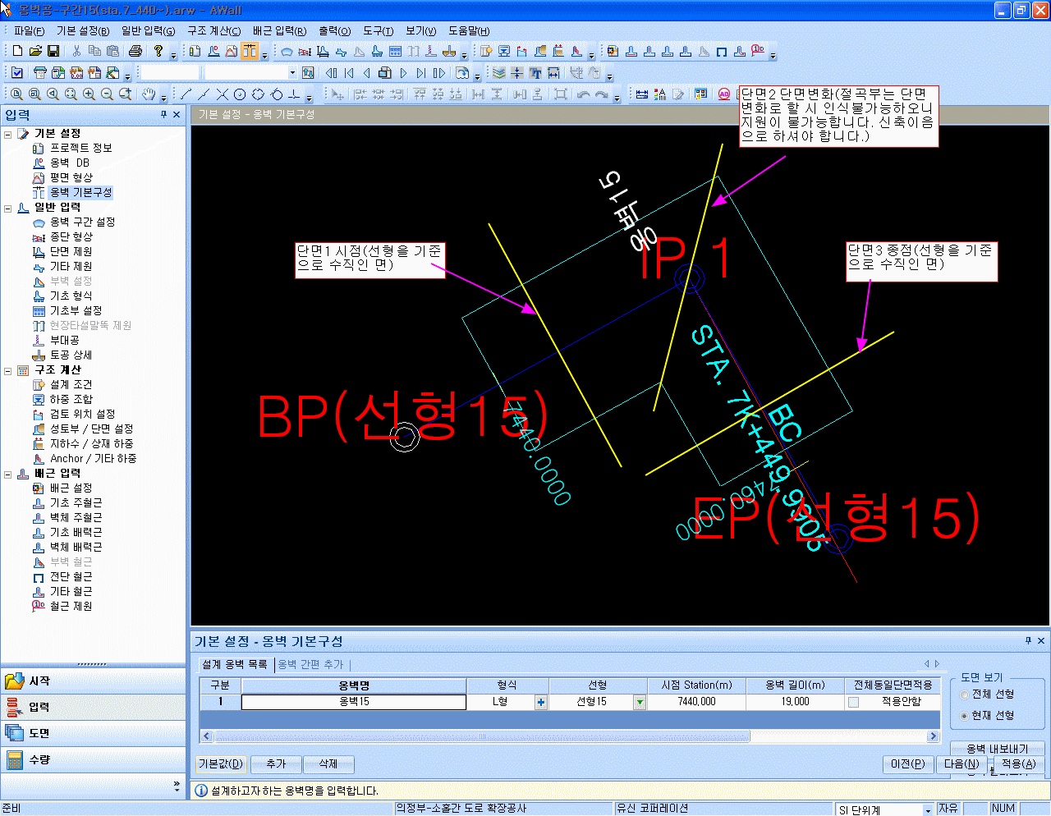This screenshot has width=1051, height=816.
Task: Click the highlighted 옹벽 기본구성 toolbar icon
Action: click(x=250, y=51)
